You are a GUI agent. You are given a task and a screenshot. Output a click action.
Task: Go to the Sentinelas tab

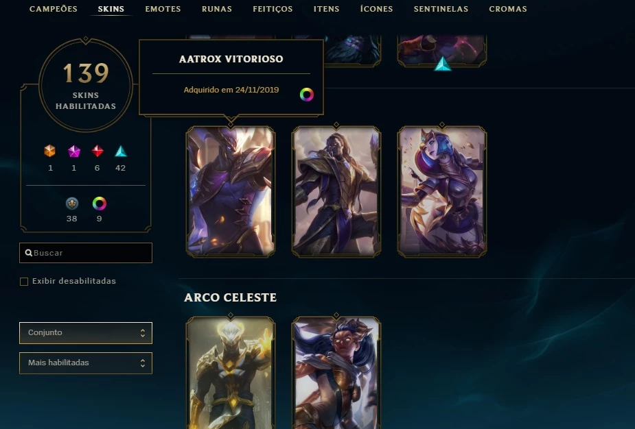[x=441, y=9]
